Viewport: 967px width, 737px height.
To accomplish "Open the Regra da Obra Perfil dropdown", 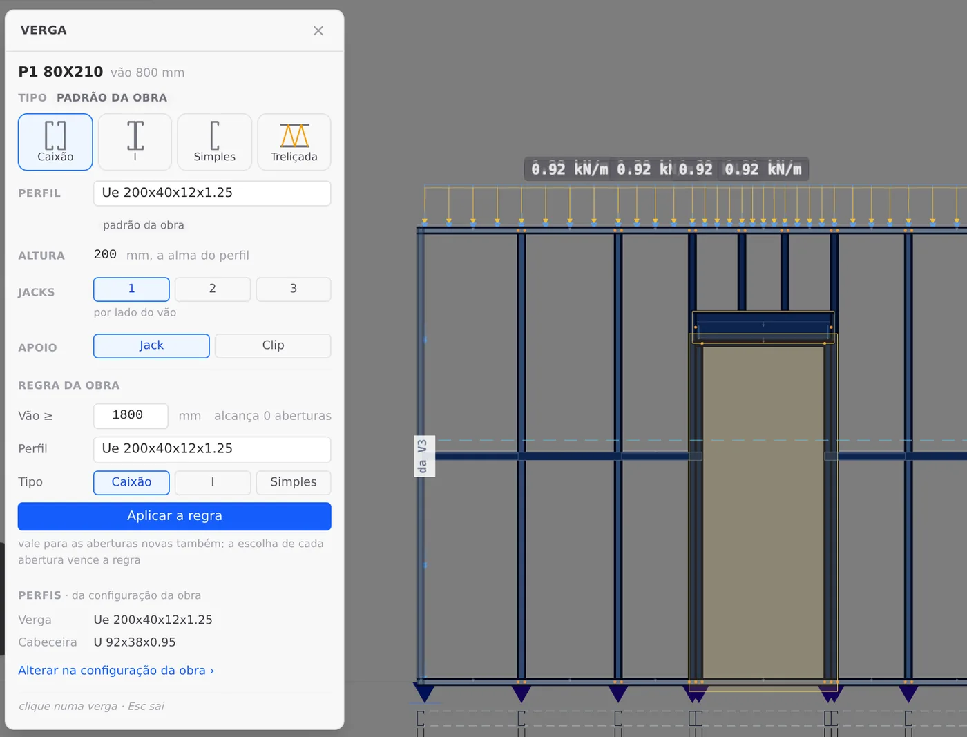I will coord(212,449).
